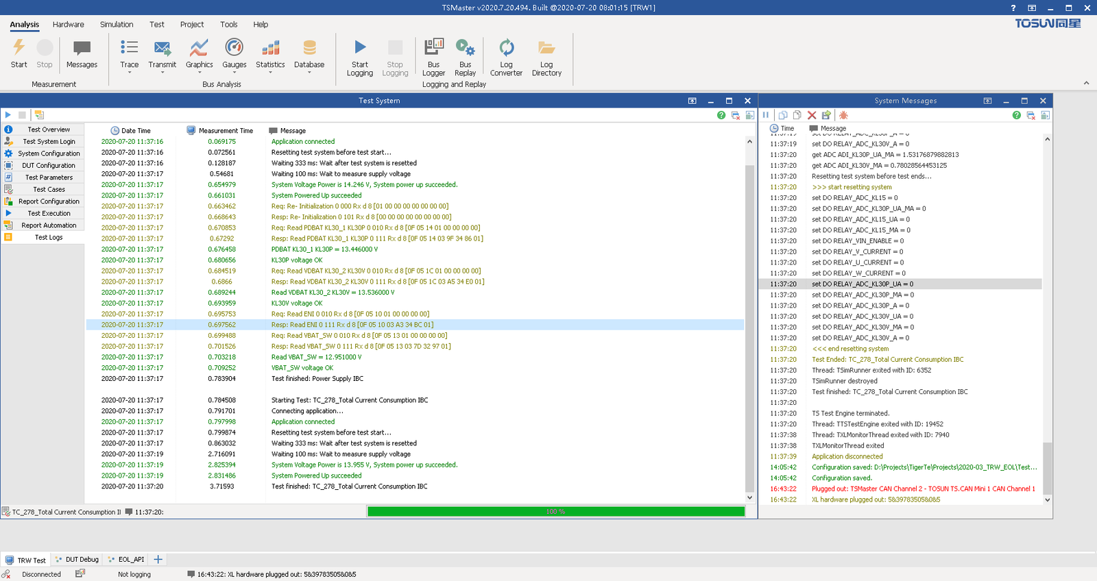The width and height of the screenshot is (1097, 581).
Task: Click the export/save messages icon
Action: click(826, 115)
